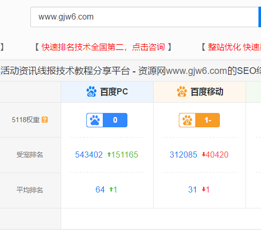Click orange paw icon in mobile weight badge
The image size is (261, 230).
coord(187,120)
